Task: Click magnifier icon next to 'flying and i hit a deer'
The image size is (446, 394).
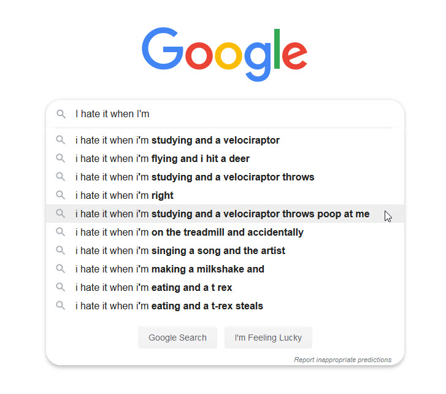Action: point(61,158)
